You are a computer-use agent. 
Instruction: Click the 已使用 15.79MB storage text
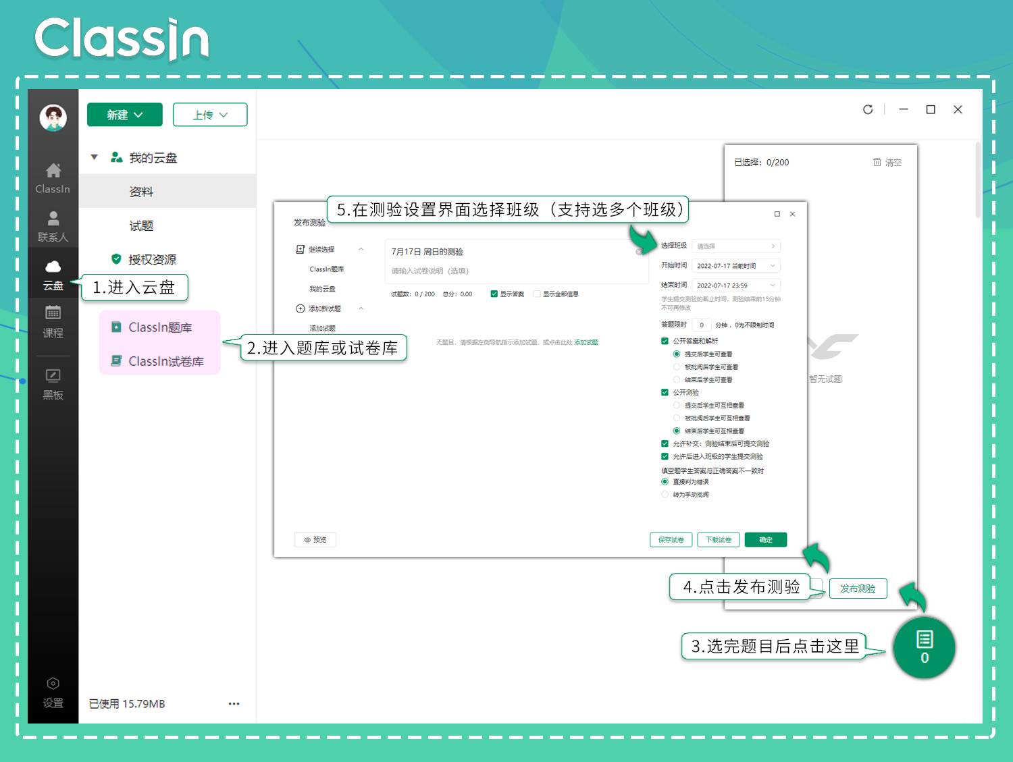point(127,703)
